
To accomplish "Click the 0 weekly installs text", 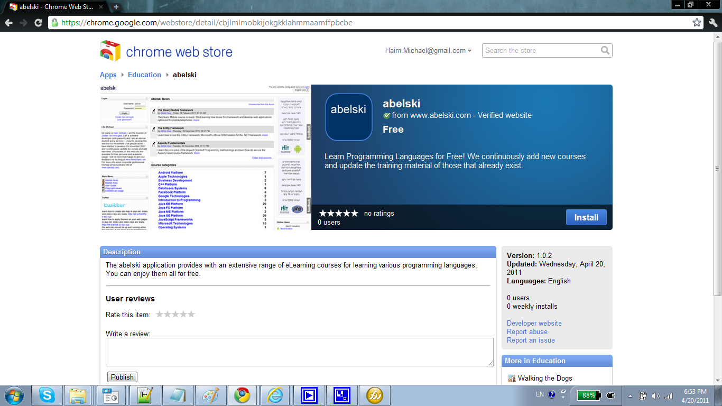I will (x=532, y=306).
